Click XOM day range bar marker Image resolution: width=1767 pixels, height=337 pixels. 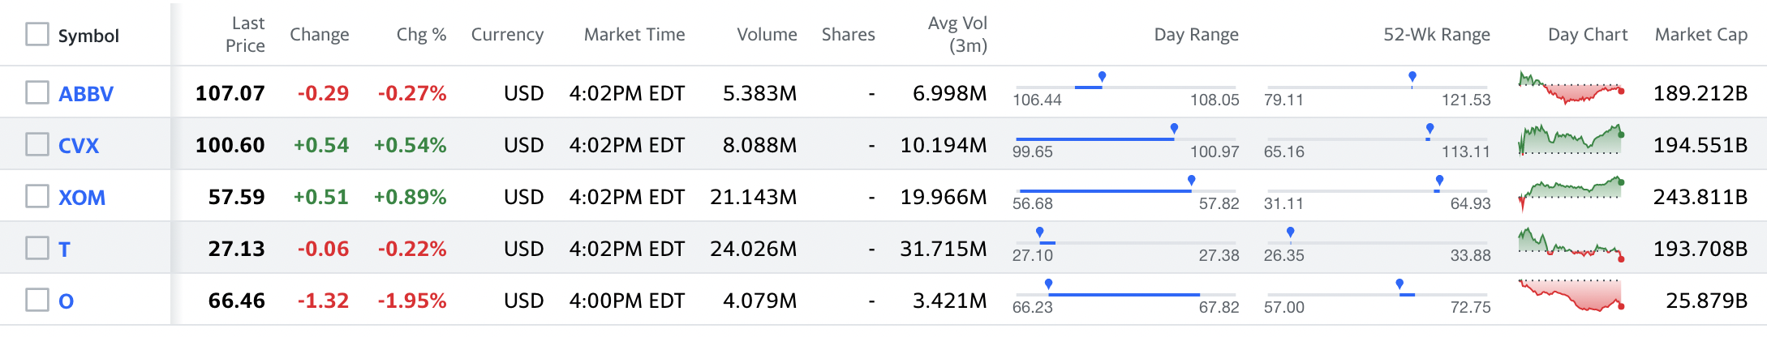point(1191,181)
